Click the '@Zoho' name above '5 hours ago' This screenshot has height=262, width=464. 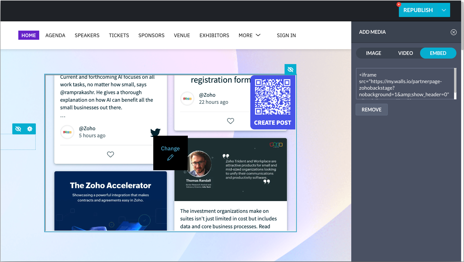pyautogui.click(x=87, y=128)
